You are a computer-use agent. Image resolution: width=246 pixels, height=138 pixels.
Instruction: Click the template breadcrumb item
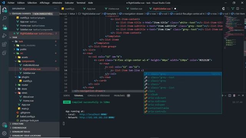(x=110, y=14)
